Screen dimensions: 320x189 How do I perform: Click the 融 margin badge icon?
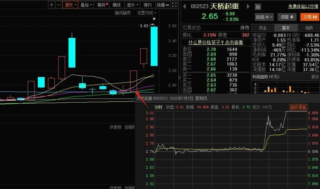click(258, 7)
